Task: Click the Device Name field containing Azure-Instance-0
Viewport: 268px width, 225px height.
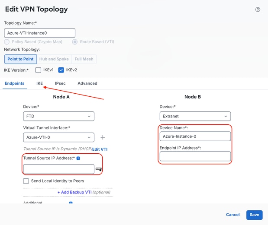Action: point(195,136)
